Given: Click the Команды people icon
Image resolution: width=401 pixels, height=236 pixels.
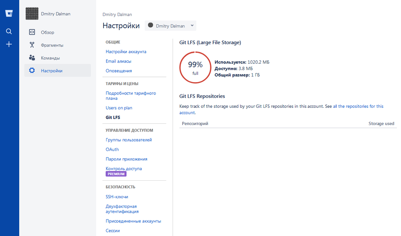Looking at the screenshot, I should click(x=32, y=58).
